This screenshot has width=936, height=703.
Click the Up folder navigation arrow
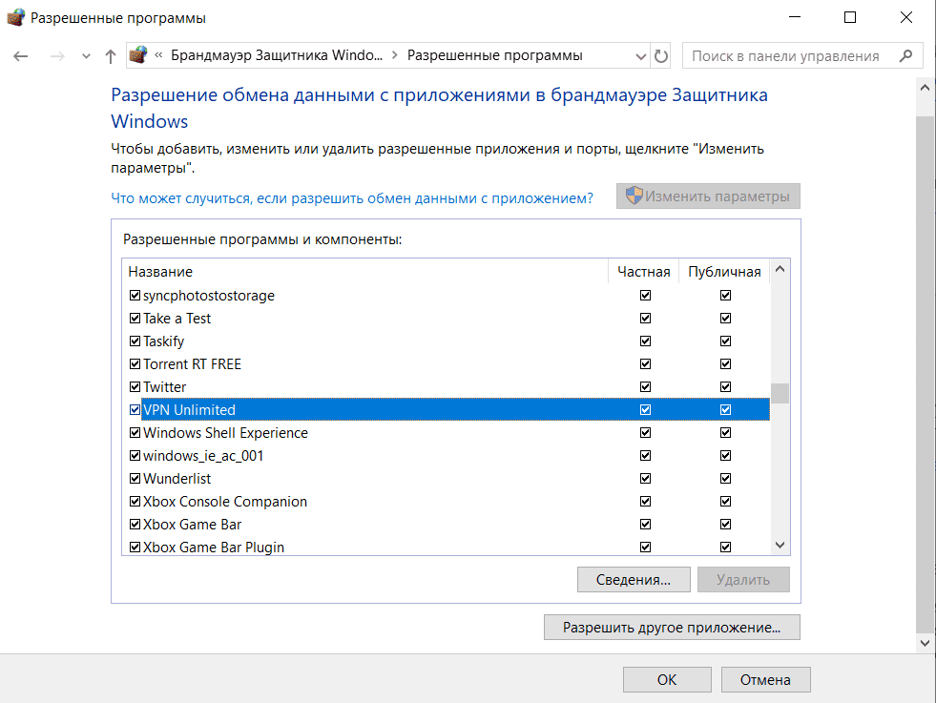click(110, 55)
